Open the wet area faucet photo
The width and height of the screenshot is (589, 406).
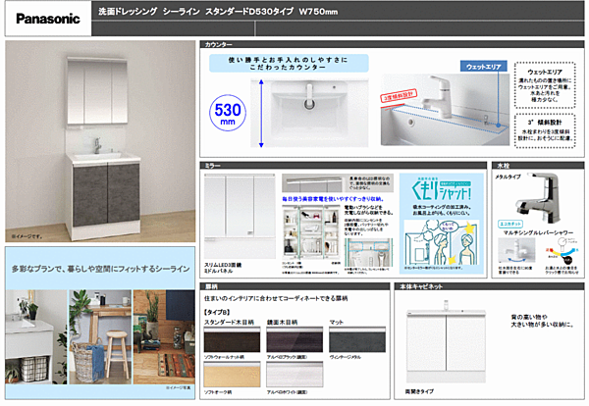point(445,109)
